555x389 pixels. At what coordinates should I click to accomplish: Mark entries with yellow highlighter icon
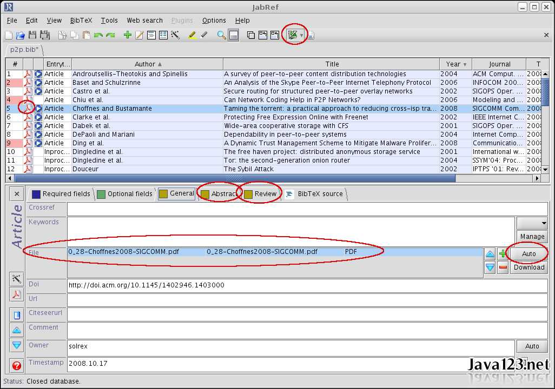click(x=192, y=35)
